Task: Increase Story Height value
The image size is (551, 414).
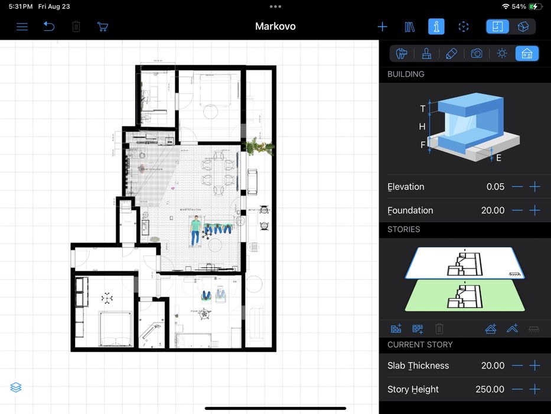Action: [535, 389]
